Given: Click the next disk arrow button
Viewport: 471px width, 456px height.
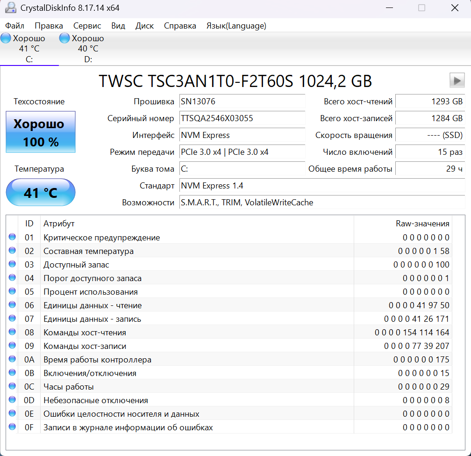Looking at the screenshot, I should [457, 80].
